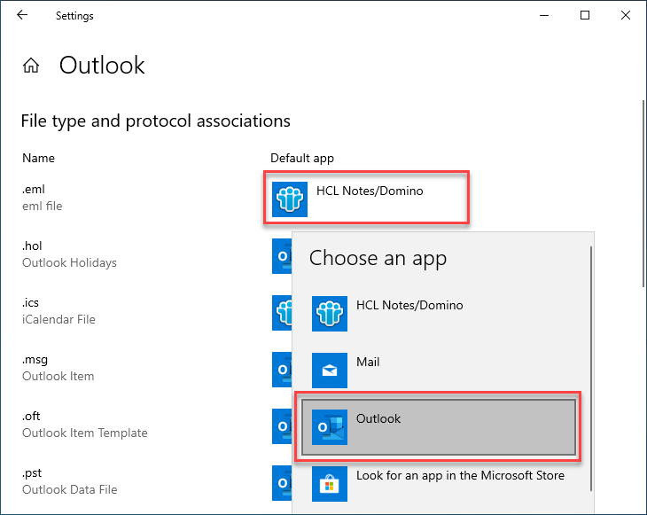Click the Outlook icon beside .pst

pyautogui.click(x=282, y=483)
